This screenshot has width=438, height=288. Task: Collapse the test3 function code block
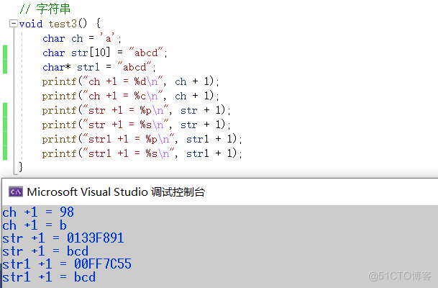13,24
